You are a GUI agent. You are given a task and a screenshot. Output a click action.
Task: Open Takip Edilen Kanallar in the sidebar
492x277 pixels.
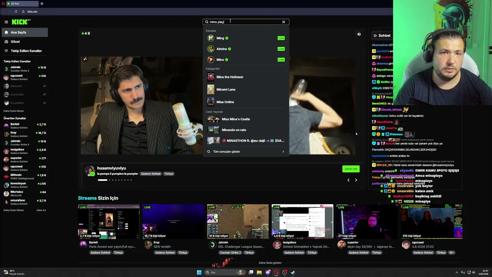click(25, 51)
